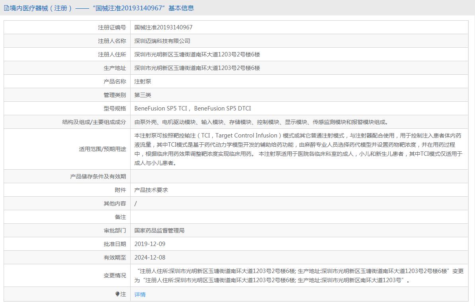Click the 生产地址 label
Screen dimensions: 475x306
(x=115, y=68)
